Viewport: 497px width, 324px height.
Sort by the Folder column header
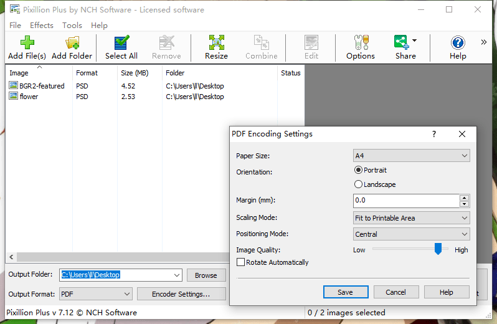[x=220, y=73]
